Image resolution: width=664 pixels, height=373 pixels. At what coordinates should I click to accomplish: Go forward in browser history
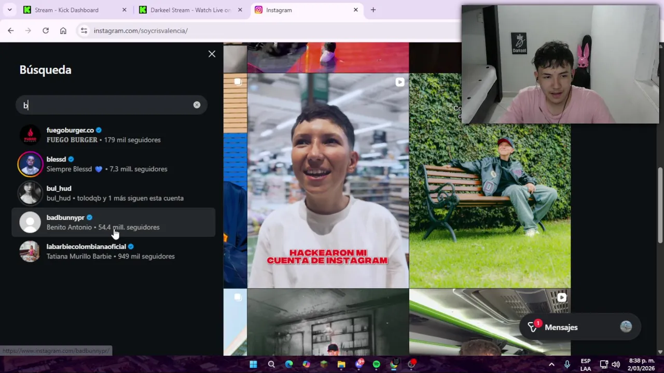click(28, 31)
